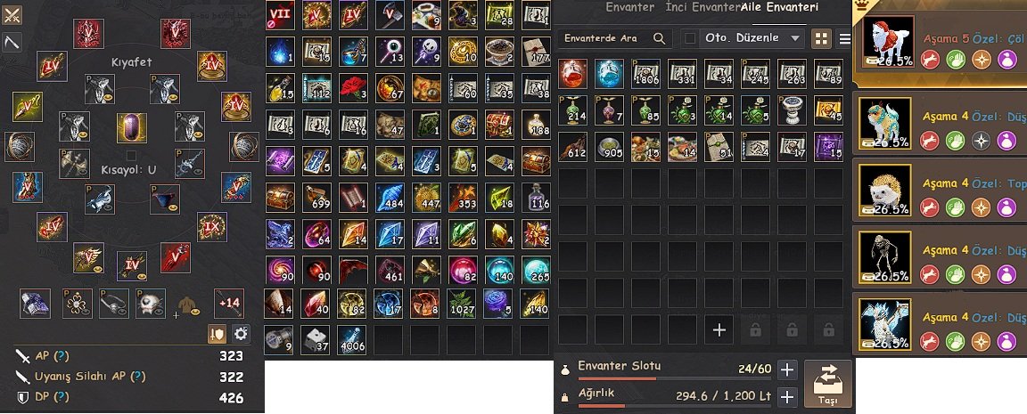Open equipment settings via the gear icon
The width and height of the screenshot is (1027, 414).
click(x=241, y=334)
